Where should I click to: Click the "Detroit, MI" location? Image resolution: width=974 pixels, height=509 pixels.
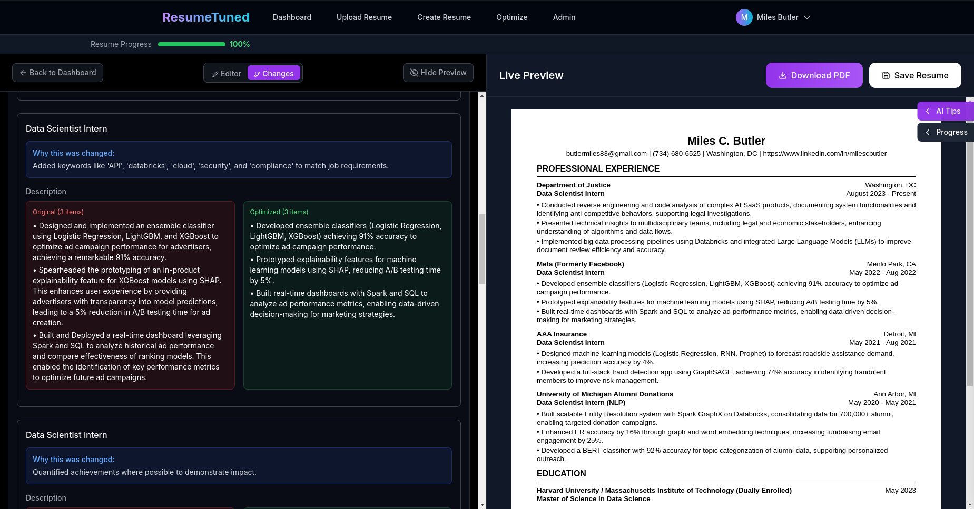click(900, 334)
